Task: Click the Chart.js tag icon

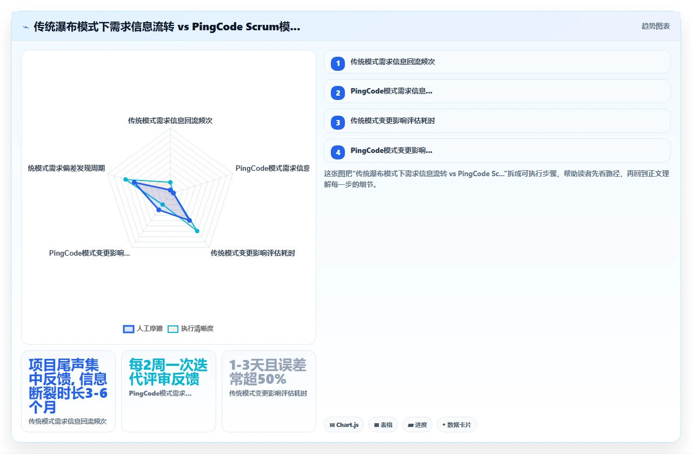Action: pyautogui.click(x=332, y=425)
